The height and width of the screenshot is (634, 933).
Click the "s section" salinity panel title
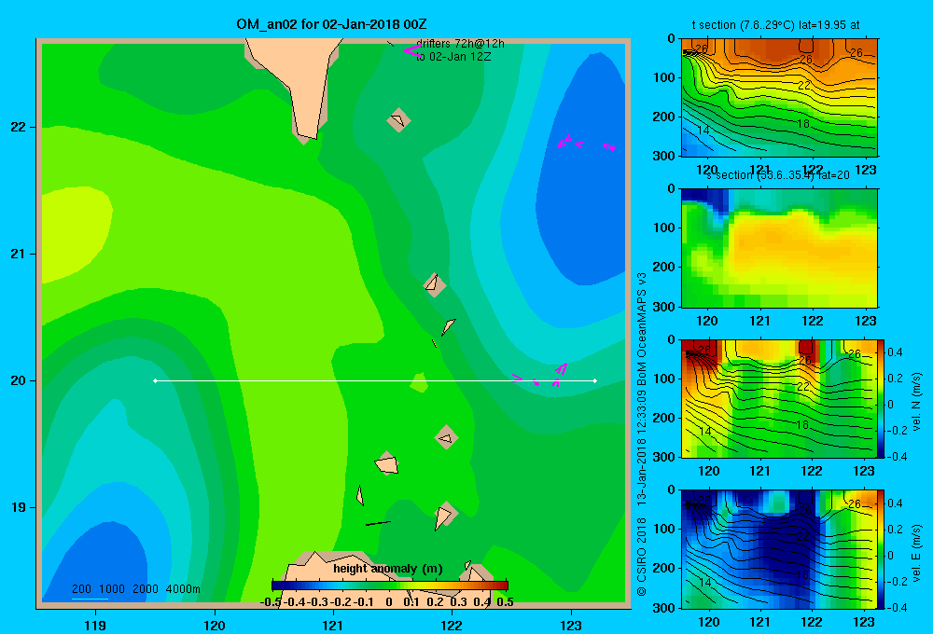(778, 175)
